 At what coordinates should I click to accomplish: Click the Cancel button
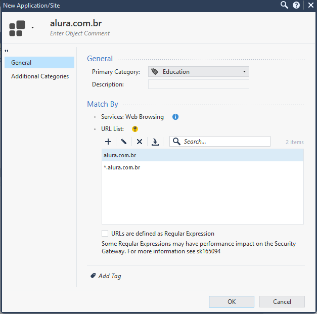coord(282,302)
